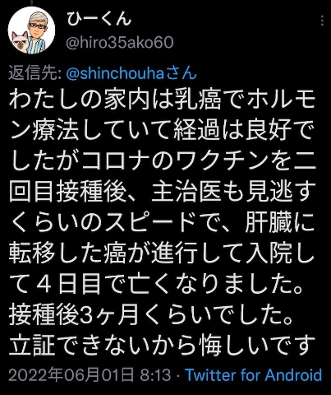Click the 返信先 reply-to label
This screenshot has height=395, width=331.
(34, 73)
